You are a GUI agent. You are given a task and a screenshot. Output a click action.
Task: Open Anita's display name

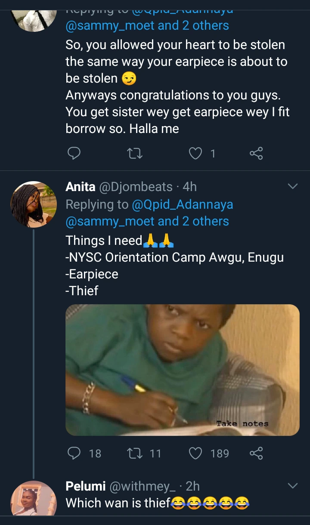(x=81, y=187)
